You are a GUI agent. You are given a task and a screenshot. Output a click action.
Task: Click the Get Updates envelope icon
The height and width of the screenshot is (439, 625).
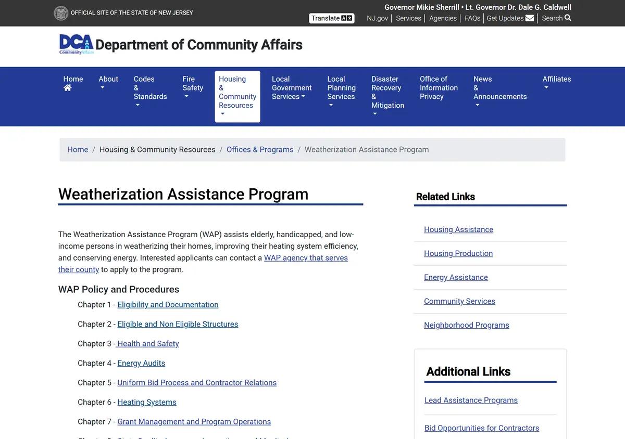click(530, 18)
